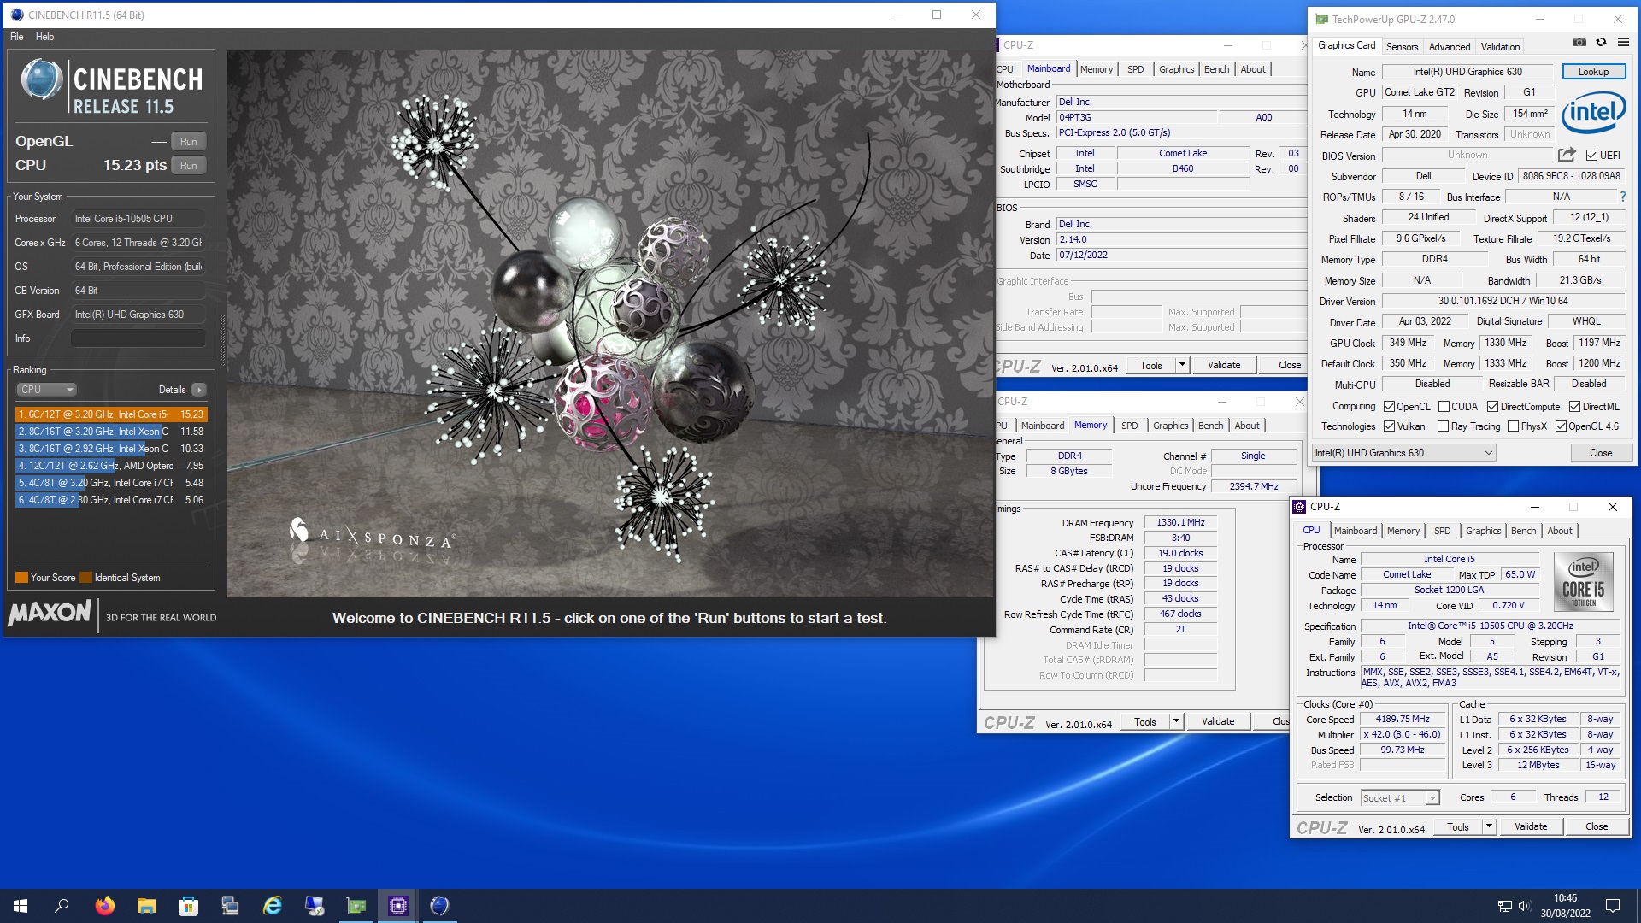Click the MAXON logo in Cinebench
The width and height of the screenshot is (1641, 923).
coord(50,613)
